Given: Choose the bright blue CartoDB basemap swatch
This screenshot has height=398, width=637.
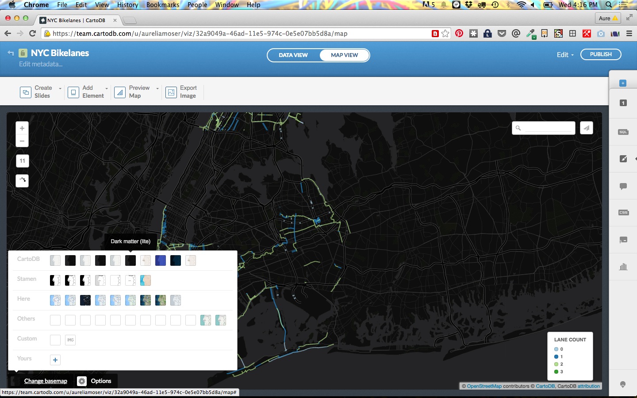Looking at the screenshot, I should (161, 260).
